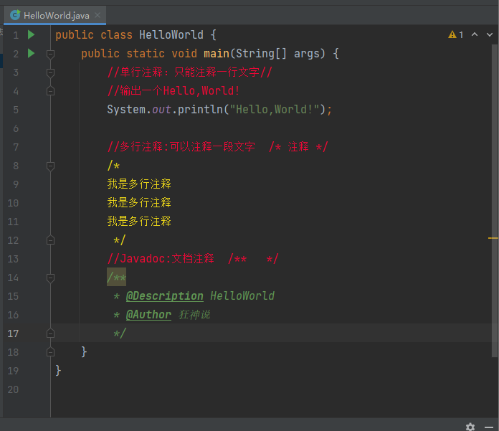Fold the Javadoc comment at line 14
Screen dimensions: 499x431
[50, 278]
